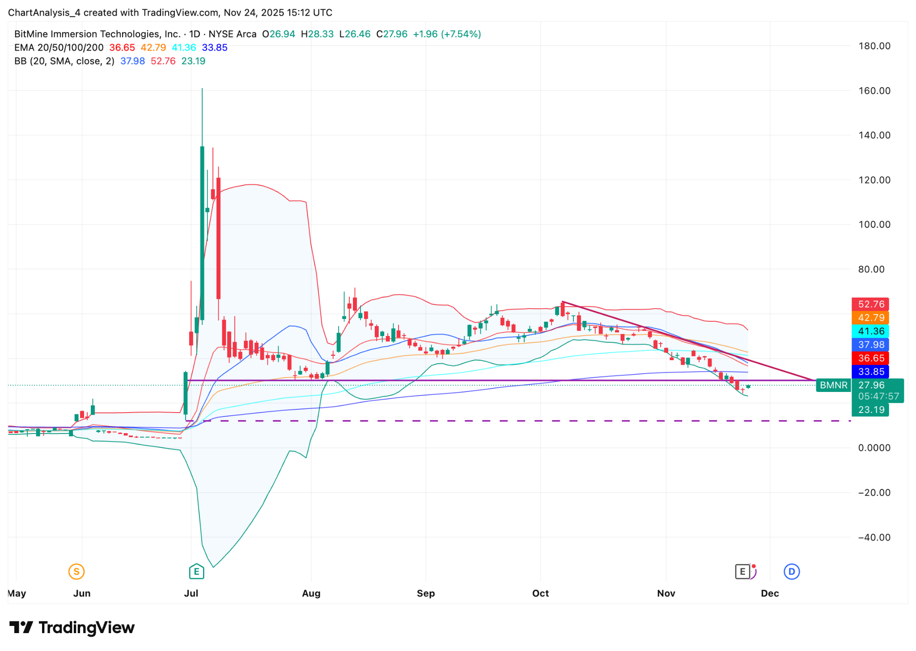Viewport: 916px width, 651px height.
Task: Click the orange S split marker near June
Action: (76, 571)
